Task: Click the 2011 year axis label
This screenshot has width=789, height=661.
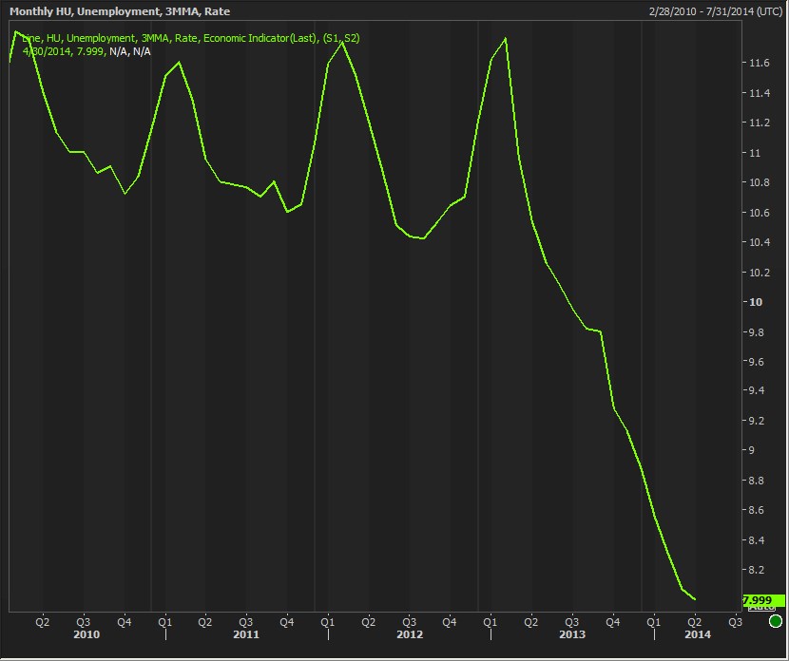Action: click(x=246, y=634)
